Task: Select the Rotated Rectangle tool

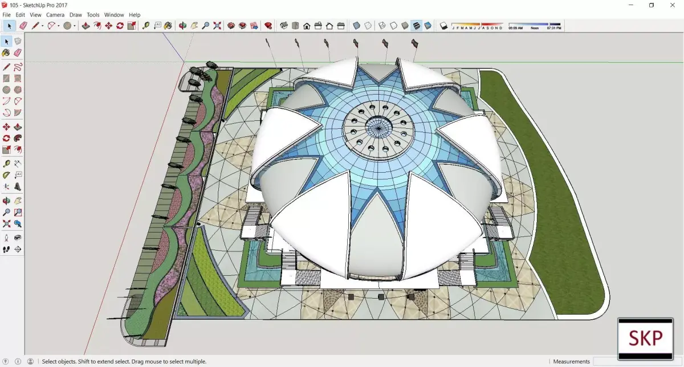Action: pos(18,79)
